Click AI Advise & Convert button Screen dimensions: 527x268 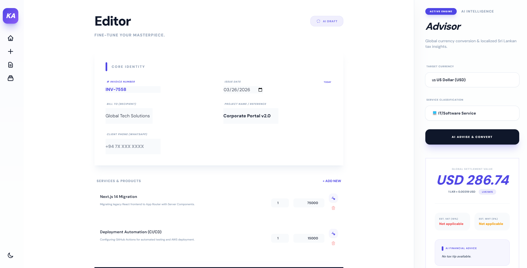pos(472,137)
